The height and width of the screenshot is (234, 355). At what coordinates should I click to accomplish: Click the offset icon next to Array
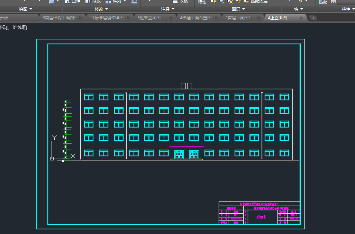click(134, 2)
